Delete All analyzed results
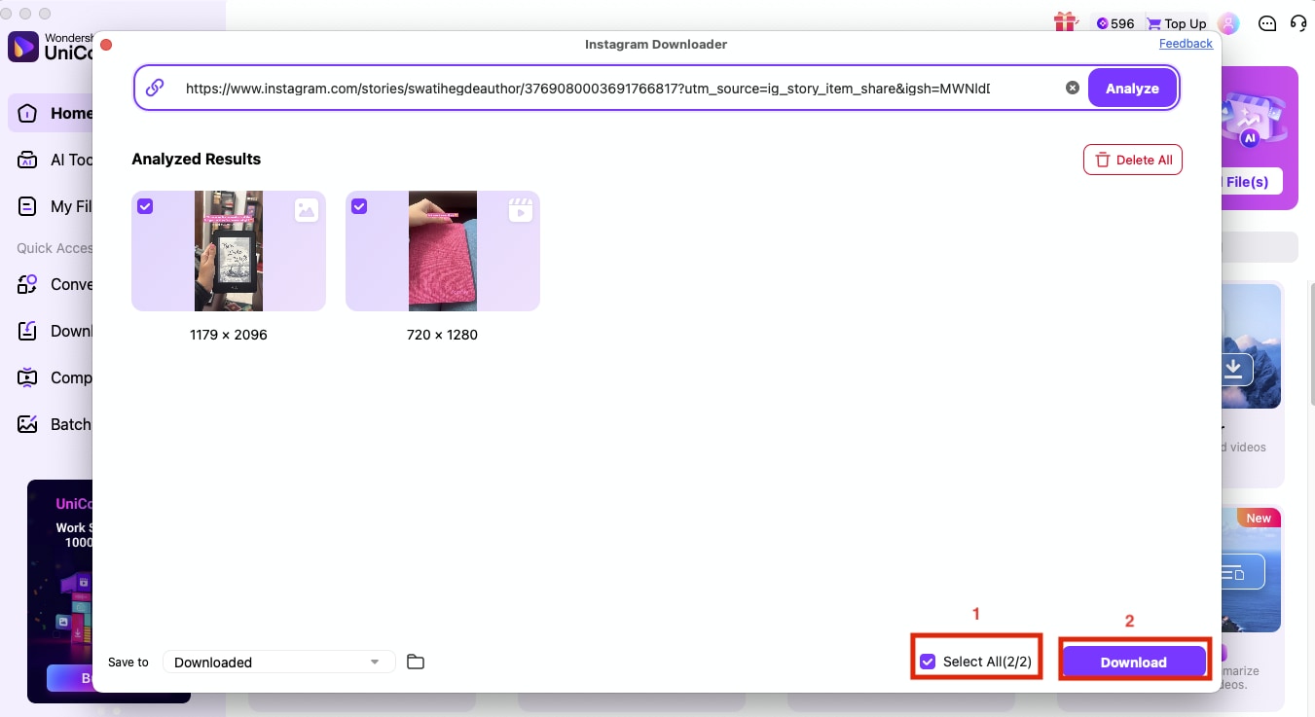The height and width of the screenshot is (717, 1315). (1133, 159)
